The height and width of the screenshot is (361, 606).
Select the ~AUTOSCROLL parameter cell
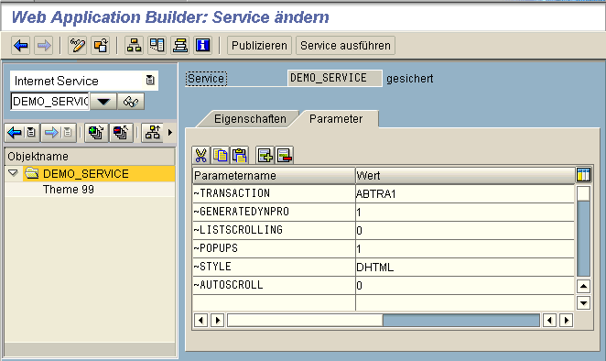tap(274, 285)
